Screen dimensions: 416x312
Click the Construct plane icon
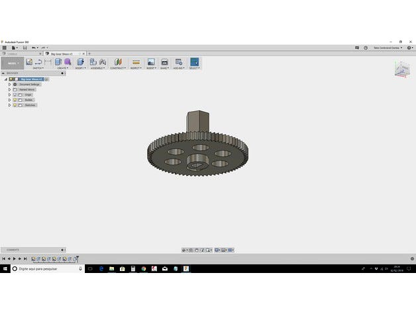click(118, 62)
